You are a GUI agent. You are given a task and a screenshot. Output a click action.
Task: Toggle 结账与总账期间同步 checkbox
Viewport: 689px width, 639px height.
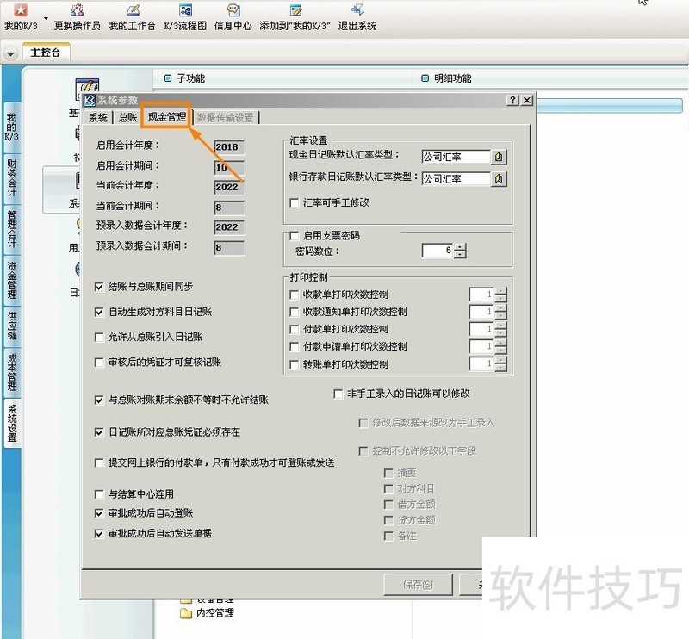99,287
